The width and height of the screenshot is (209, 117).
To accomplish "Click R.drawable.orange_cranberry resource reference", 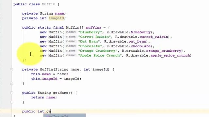I will 152,51.
